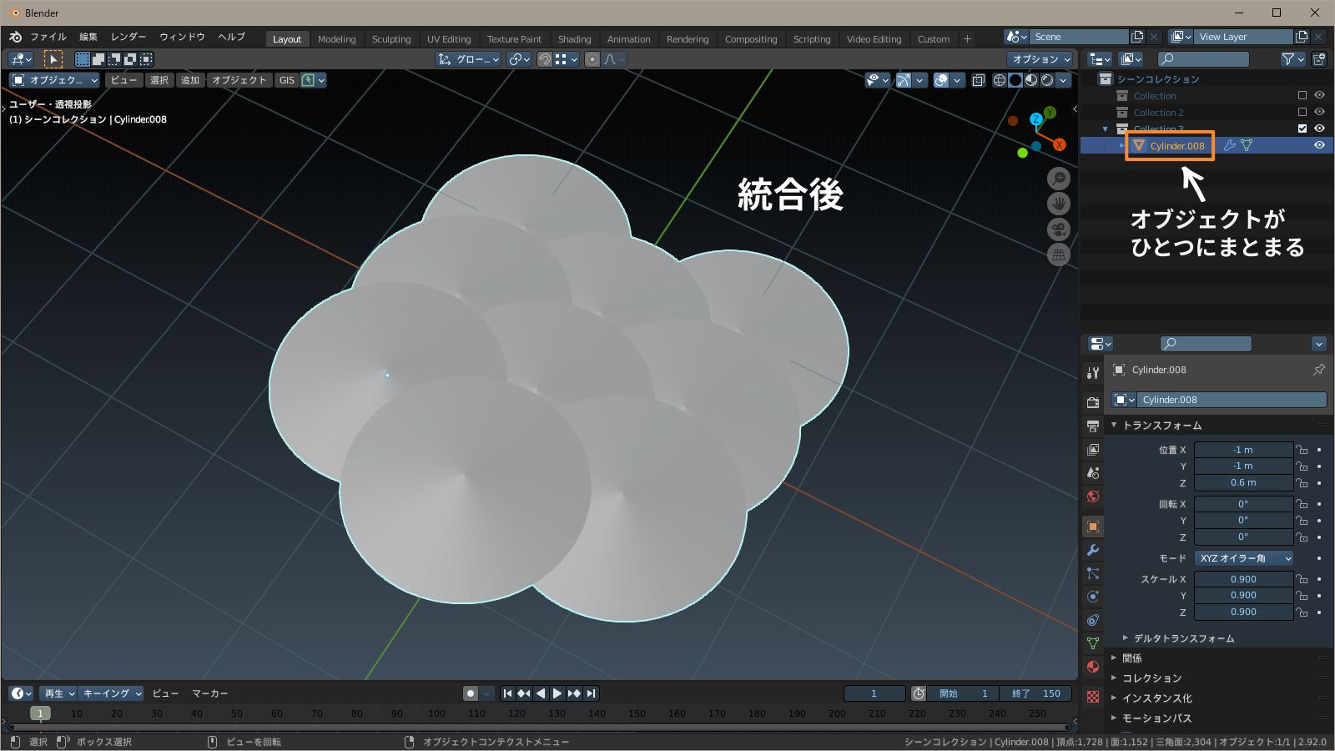This screenshot has height=751, width=1335.
Task: Click the オプション button in the header
Action: pyautogui.click(x=1038, y=59)
